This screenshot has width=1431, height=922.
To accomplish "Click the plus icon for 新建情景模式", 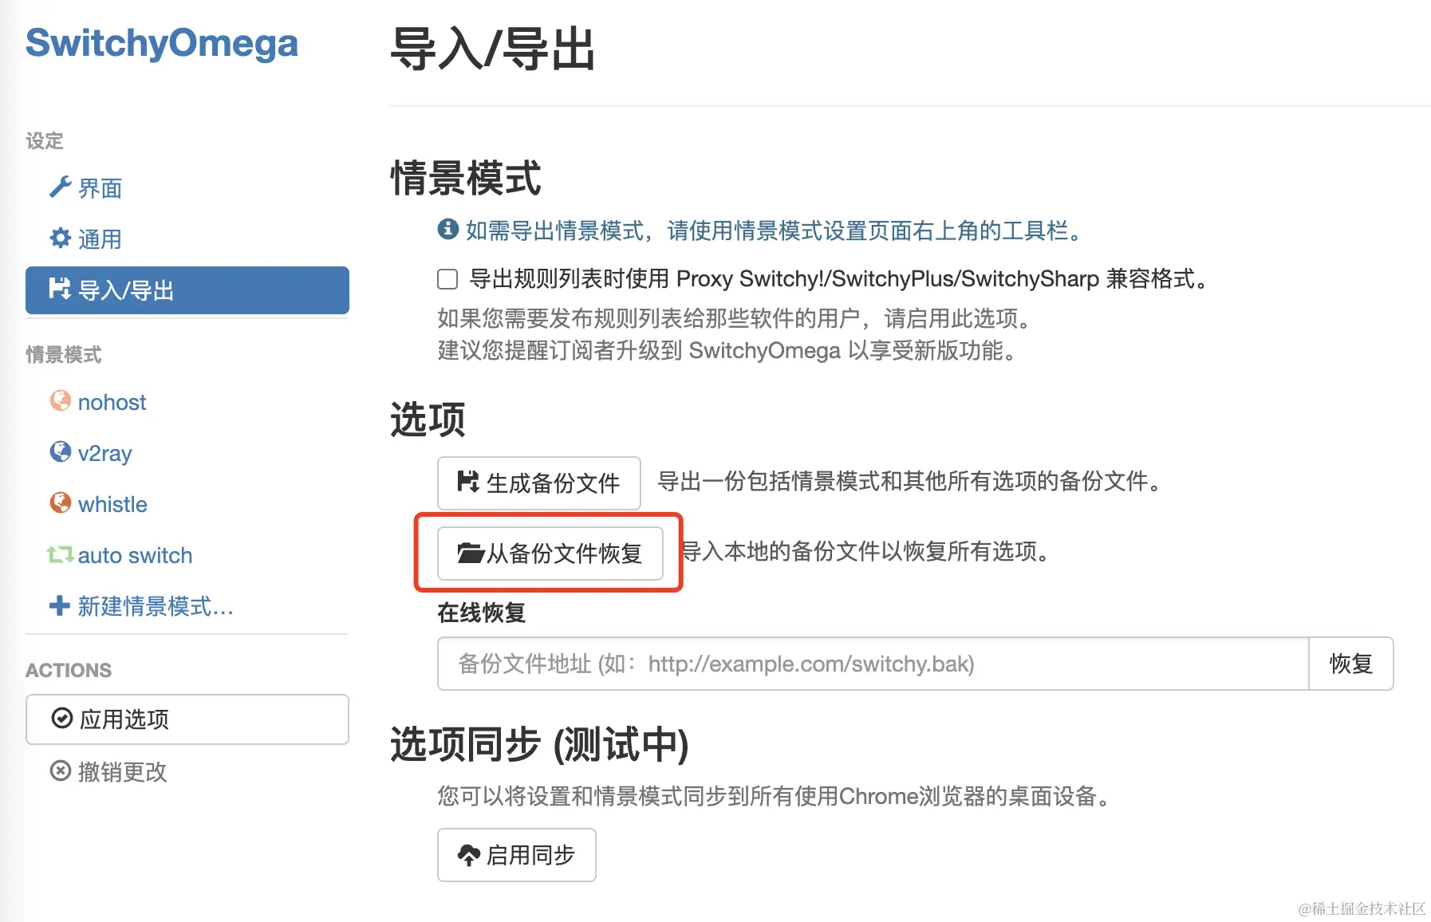I will click(x=60, y=605).
